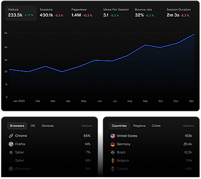Click the 103k United States value
Screen dimensions: 201x179
point(188,136)
